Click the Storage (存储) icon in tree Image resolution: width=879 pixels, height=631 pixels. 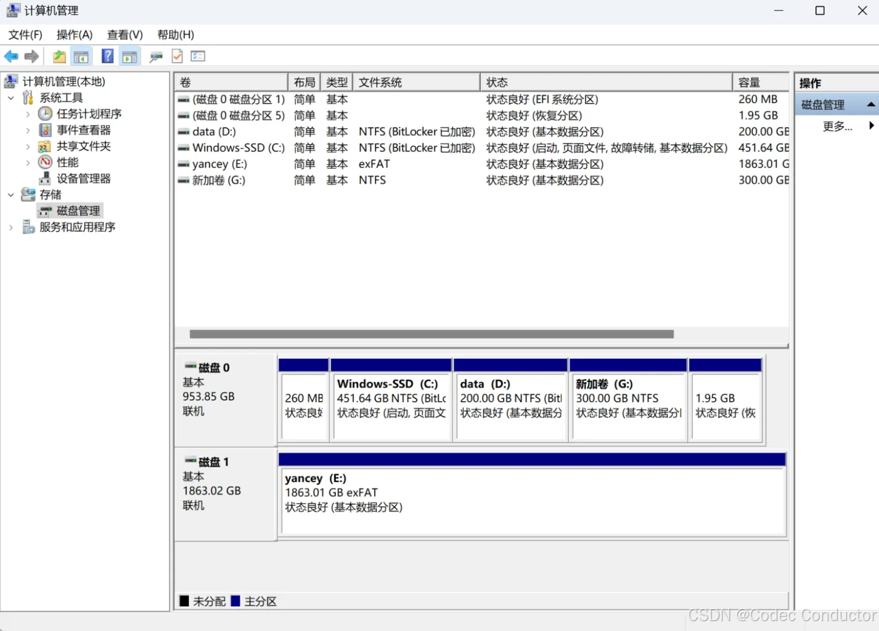point(28,195)
